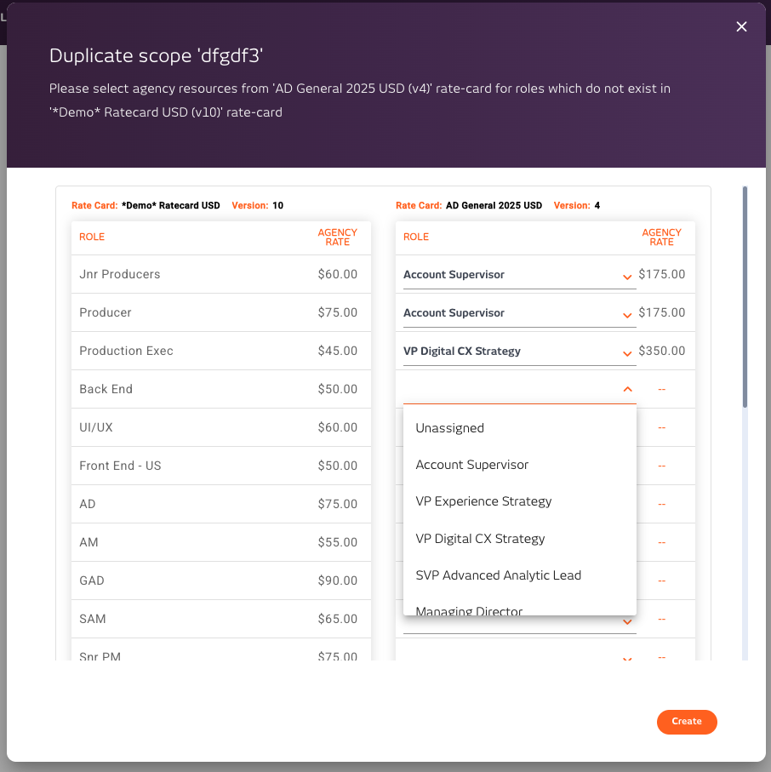Click the Producer row chevron icon
Image resolution: width=771 pixels, height=772 pixels.
pyautogui.click(x=627, y=315)
